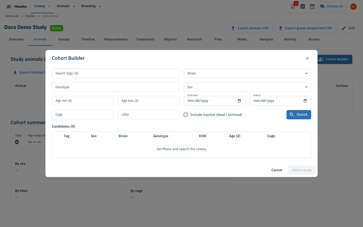The image size is (363, 227).
Task: Click the Active status badge
Action: (57, 28)
